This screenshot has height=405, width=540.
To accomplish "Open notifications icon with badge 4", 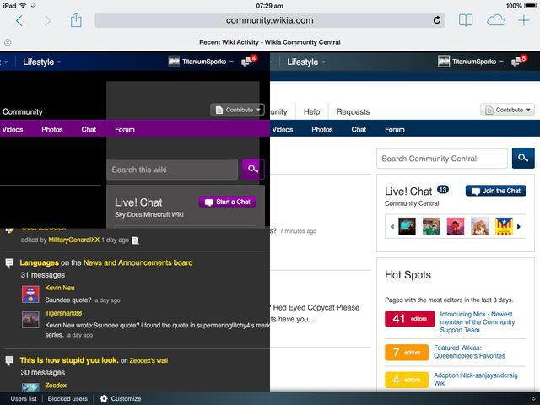I will (x=250, y=61).
